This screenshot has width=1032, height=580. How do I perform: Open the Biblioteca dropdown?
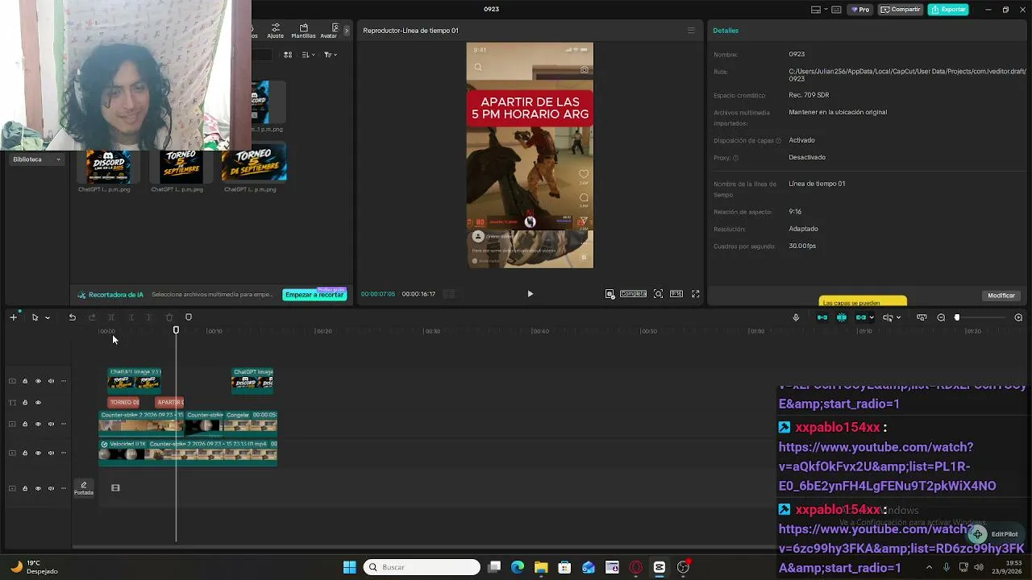click(36, 159)
